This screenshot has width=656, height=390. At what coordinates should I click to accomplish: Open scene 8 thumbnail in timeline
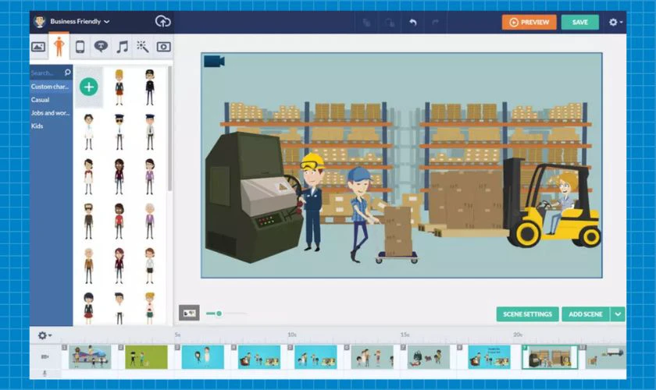489,357
